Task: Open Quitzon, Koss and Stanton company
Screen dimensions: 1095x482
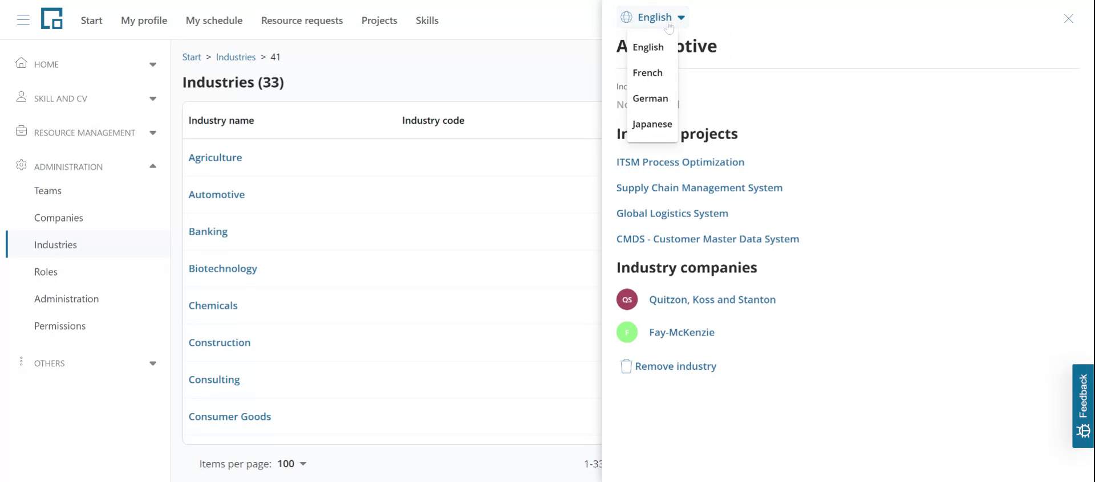Action: point(712,299)
